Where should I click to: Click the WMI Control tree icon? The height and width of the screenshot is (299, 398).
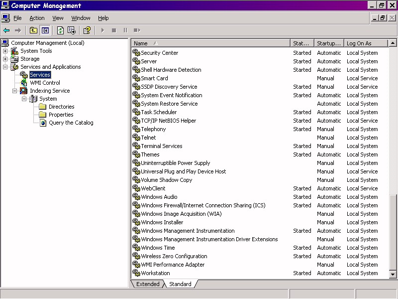tap(24, 83)
